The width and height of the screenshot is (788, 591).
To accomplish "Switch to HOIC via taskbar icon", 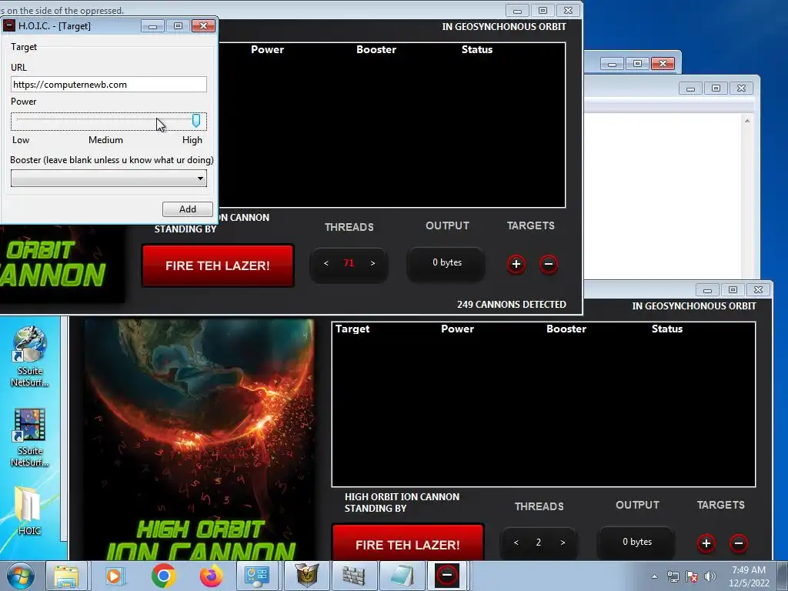I will 447,576.
